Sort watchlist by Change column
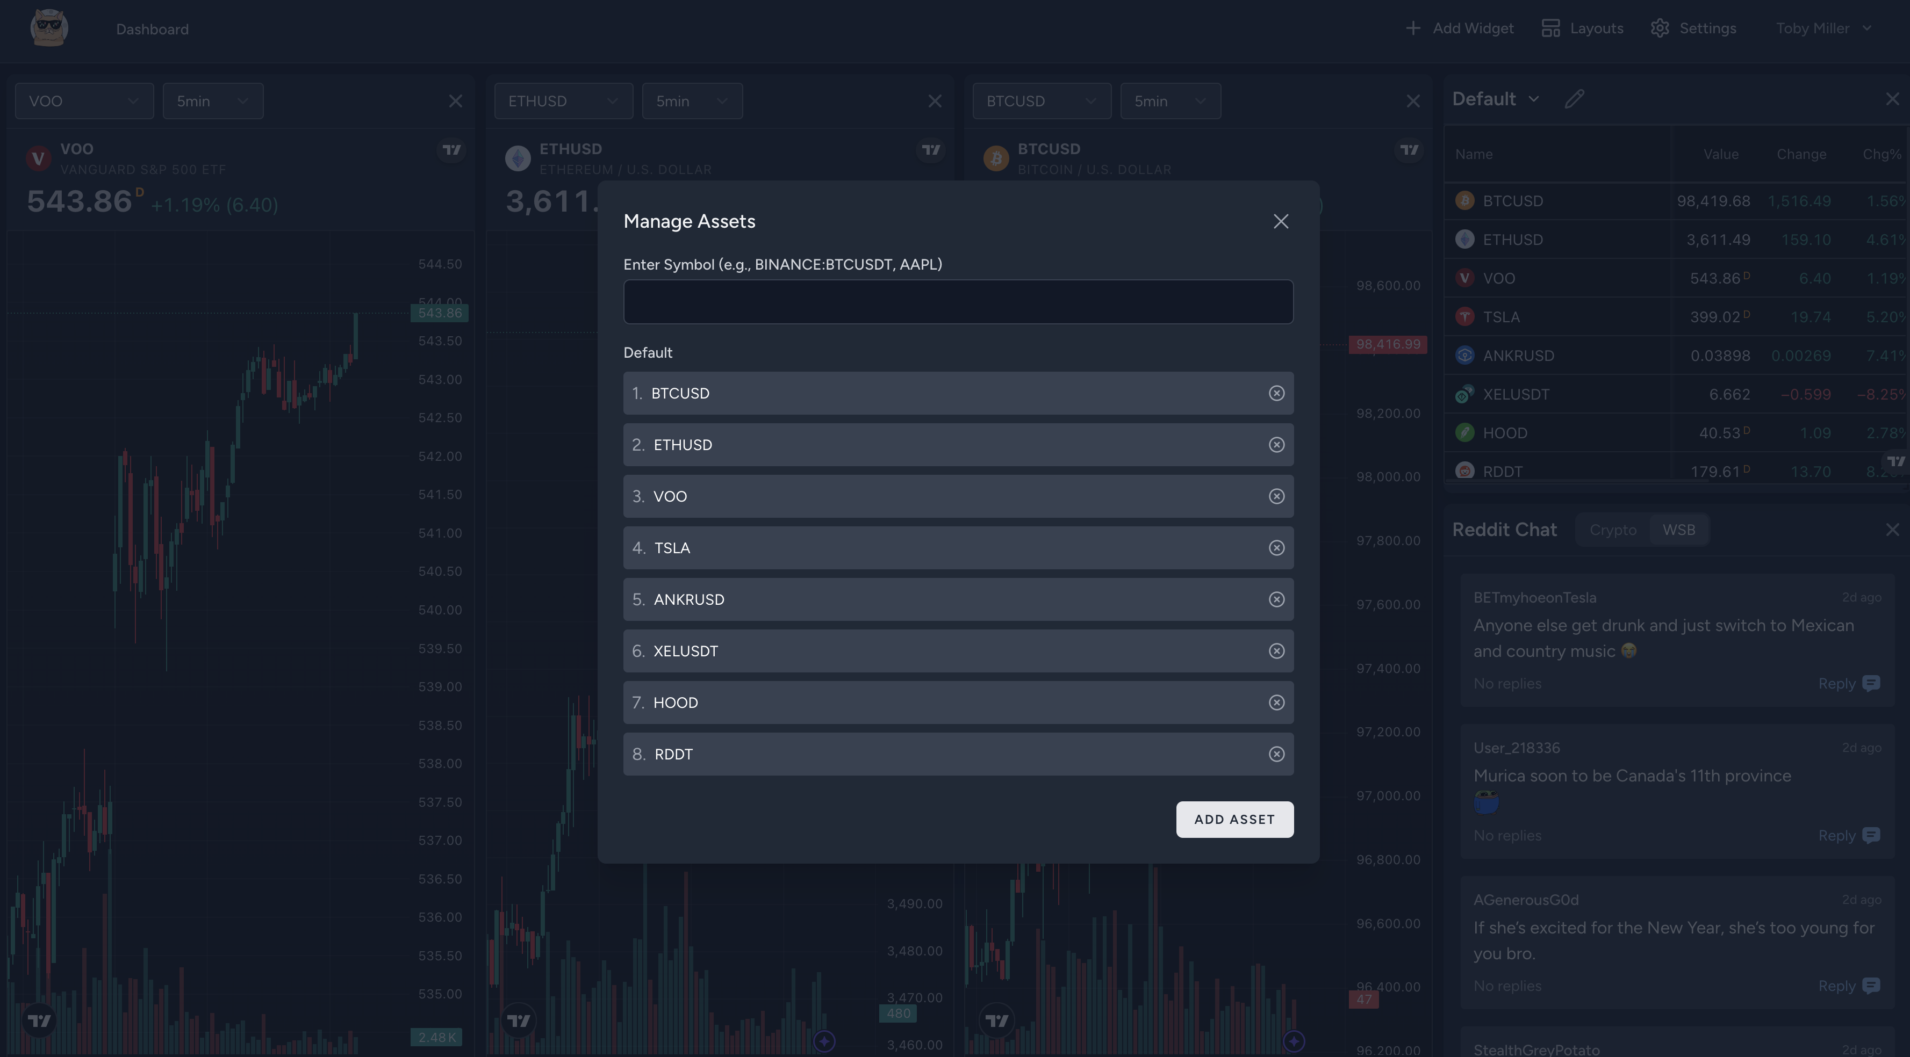 pyautogui.click(x=1801, y=154)
